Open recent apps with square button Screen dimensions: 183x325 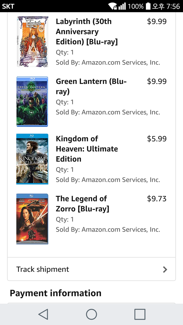click(140, 314)
